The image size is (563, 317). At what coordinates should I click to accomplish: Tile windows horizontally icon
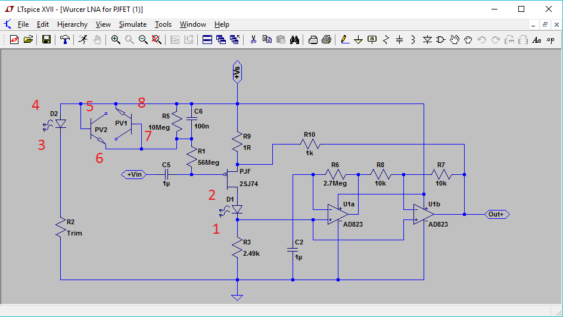coord(207,39)
